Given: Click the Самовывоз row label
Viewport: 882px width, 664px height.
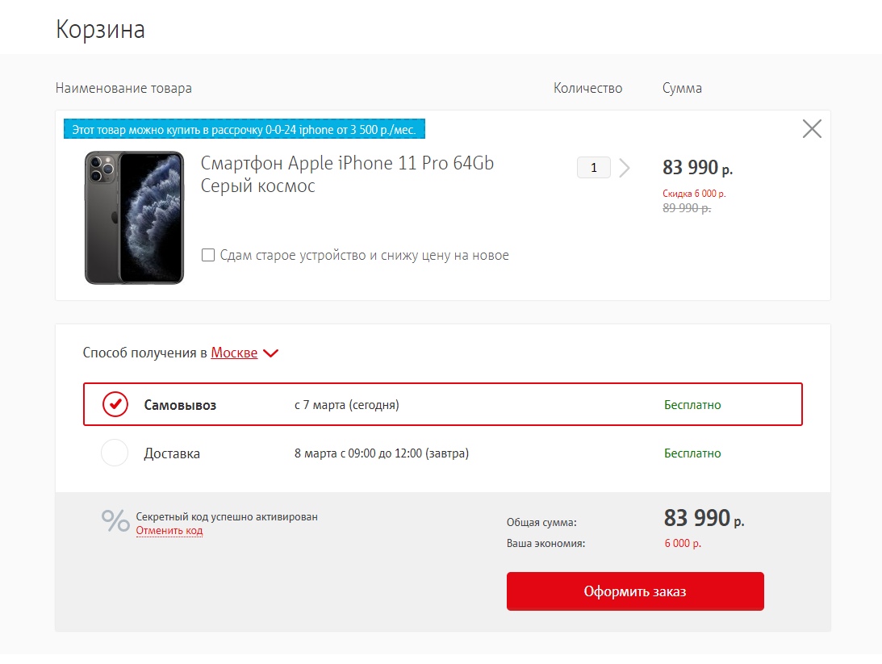Looking at the screenshot, I should coord(180,405).
